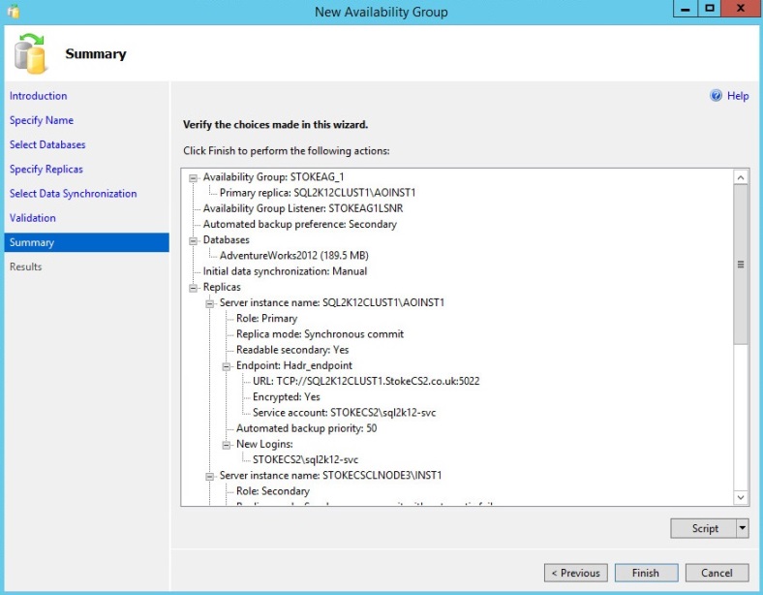Select the STOKECS2\sql2k12-svc login row

305,459
